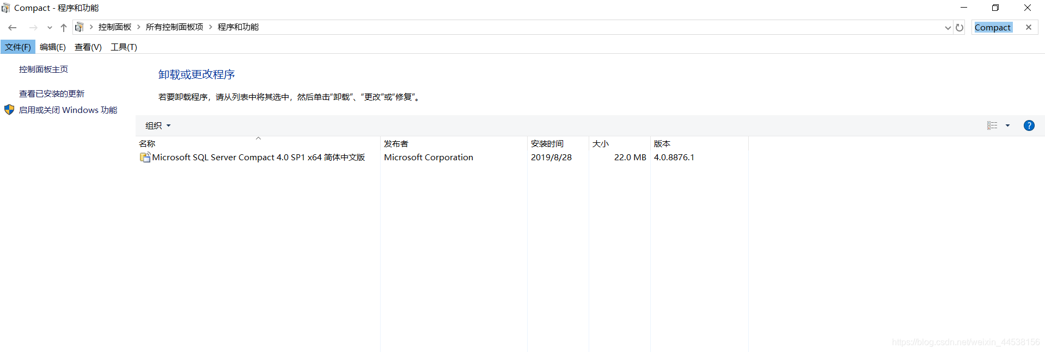
Task: Open the recent locations dropdown arrow
Action: 50,28
